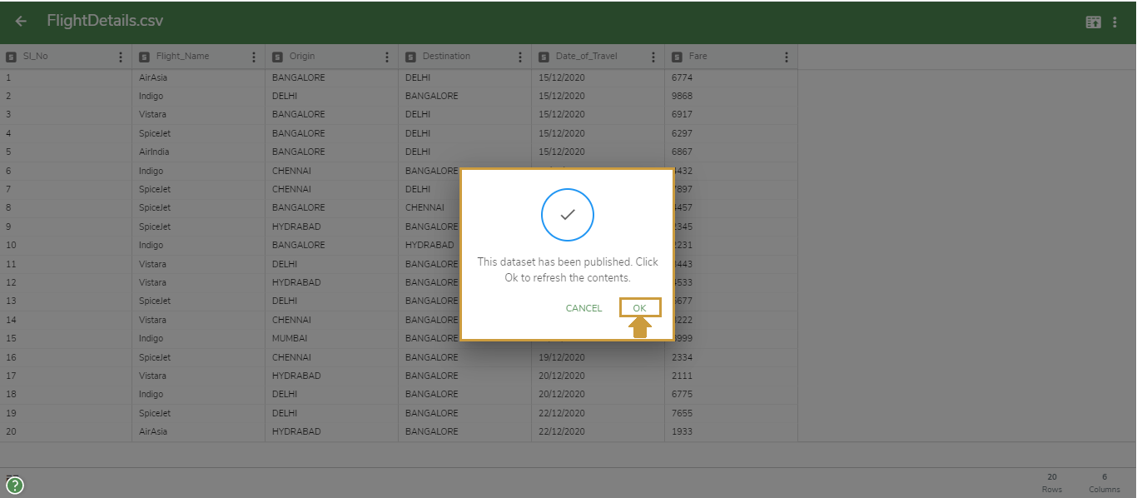Open the Destination column options menu
This screenshot has height=498, width=1137.
click(520, 56)
